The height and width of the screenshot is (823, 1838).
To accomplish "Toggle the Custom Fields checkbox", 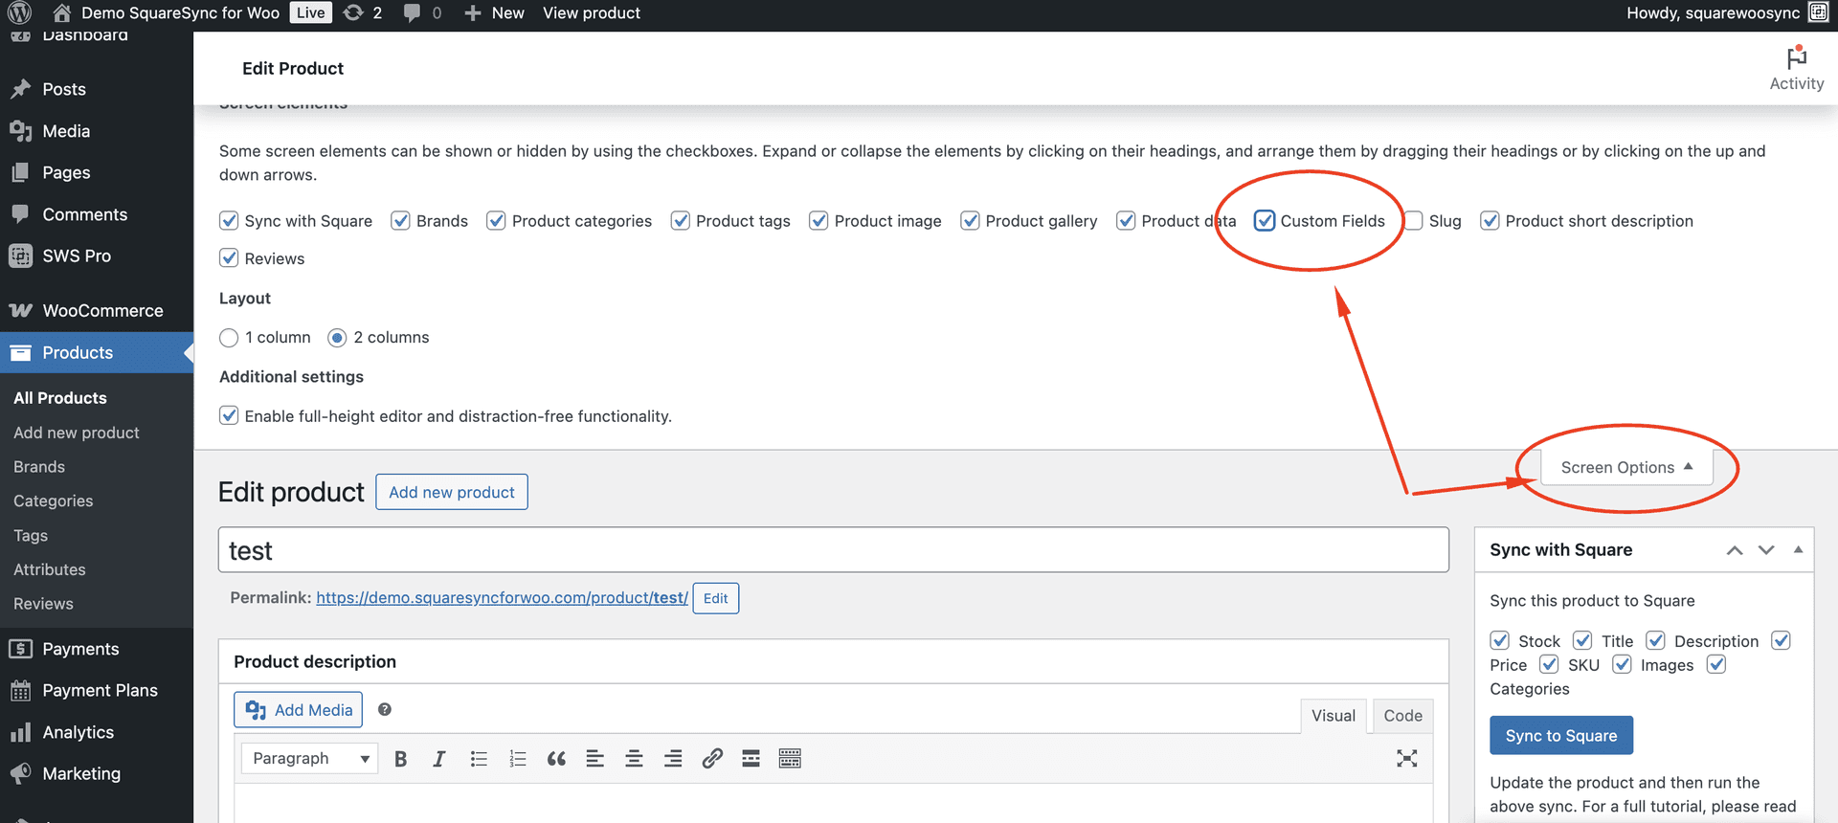I will coord(1265,221).
